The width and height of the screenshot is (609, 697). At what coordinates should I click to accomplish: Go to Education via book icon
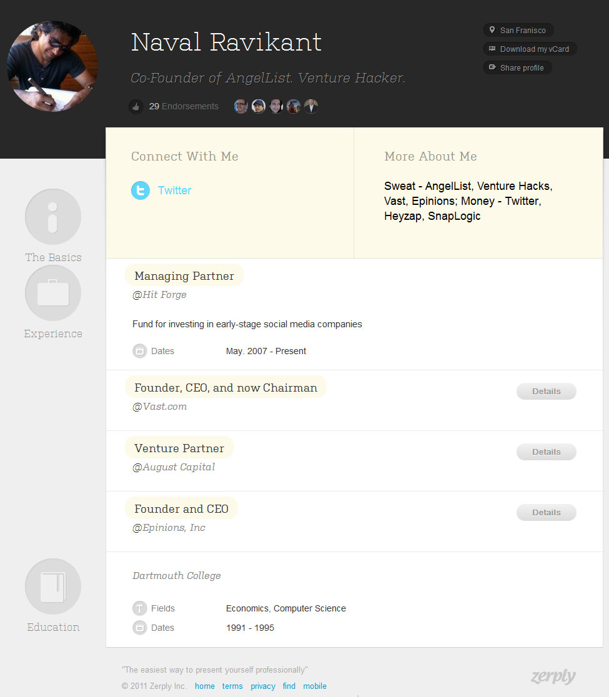[x=53, y=586]
